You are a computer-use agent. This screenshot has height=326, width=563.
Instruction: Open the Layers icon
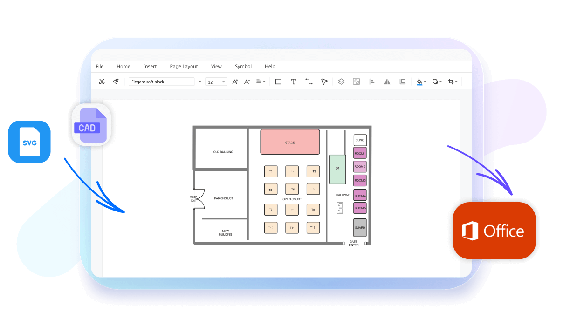click(341, 81)
